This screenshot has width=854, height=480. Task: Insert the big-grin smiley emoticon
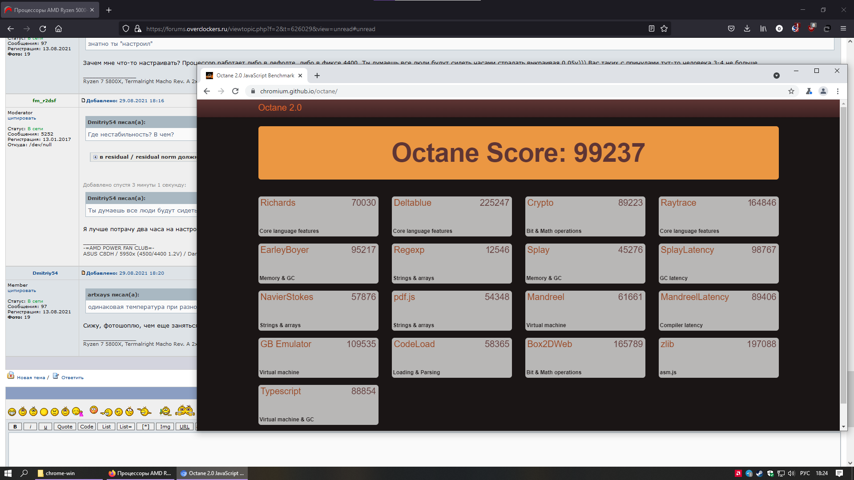click(x=12, y=412)
